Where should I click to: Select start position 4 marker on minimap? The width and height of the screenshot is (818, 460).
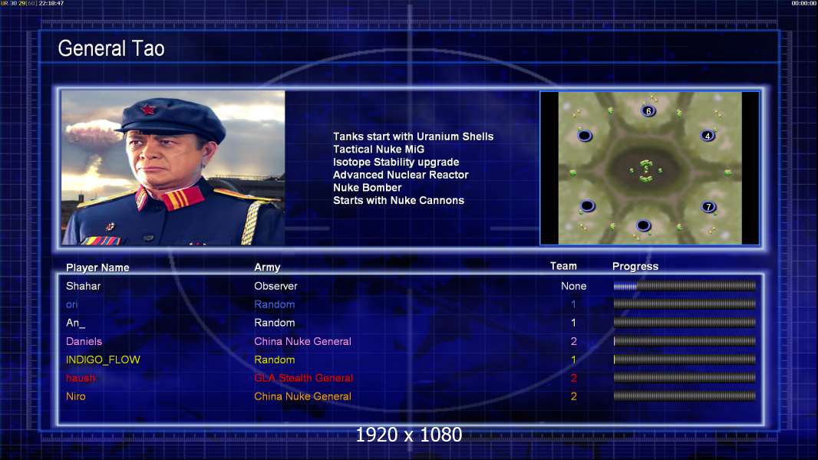[x=708, y=136]
